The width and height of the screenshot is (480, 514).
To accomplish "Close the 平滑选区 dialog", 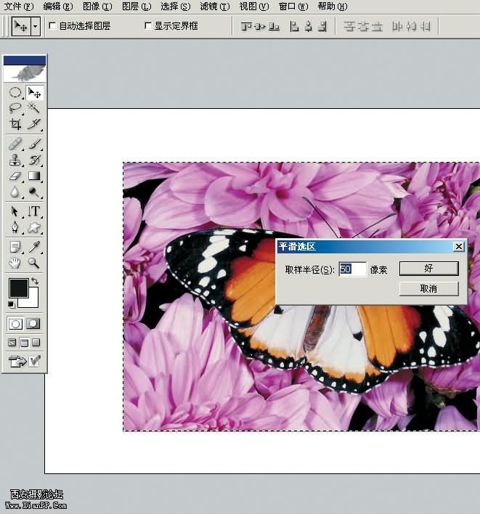I will (x=459, y=247).
